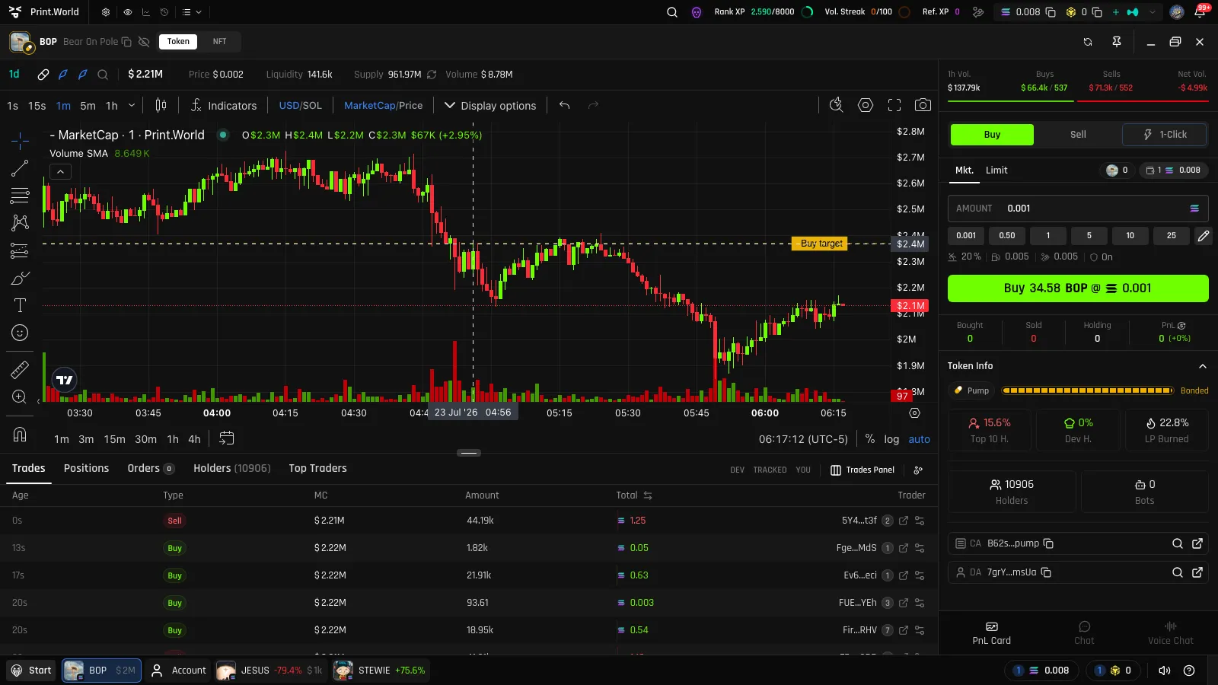
Task: Switch to the Orders tab
Action: click(151, 468)
